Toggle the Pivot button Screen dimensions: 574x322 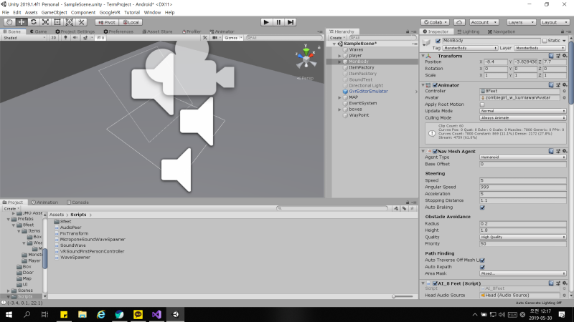tap(106, 22)
